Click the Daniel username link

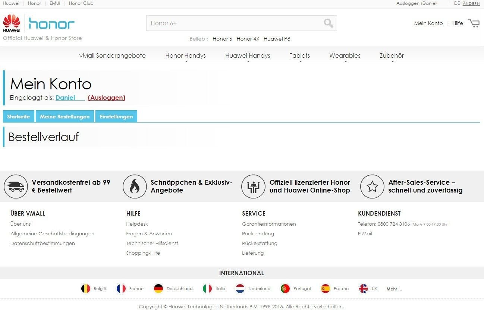(70, 98)
